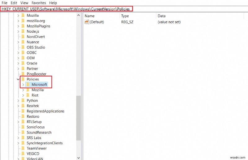The width and height of the screenshot is (248, 160).
Task: Expand the Nuance key
Action: tap(18, 42)
